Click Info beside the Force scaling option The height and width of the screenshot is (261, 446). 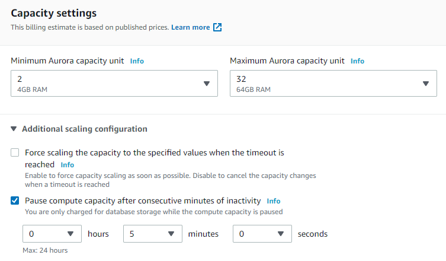(68, 164)
